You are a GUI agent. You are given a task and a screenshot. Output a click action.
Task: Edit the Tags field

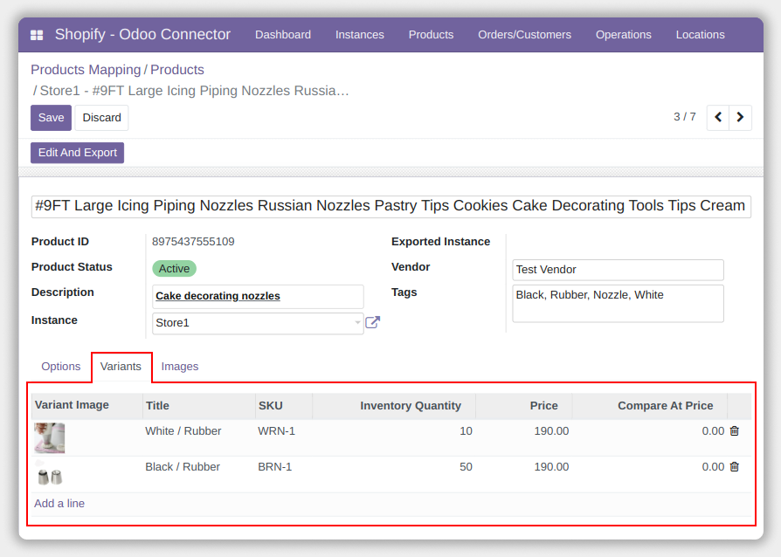(x=618, y=304)
